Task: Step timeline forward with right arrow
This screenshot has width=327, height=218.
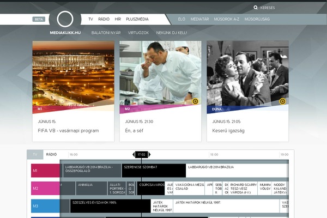Action: (x=149, y=155)
